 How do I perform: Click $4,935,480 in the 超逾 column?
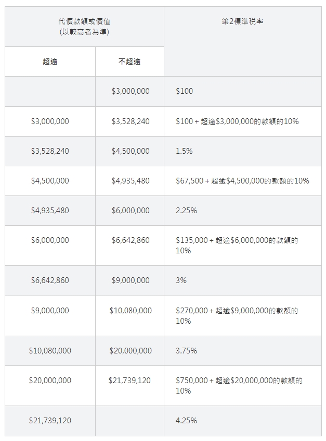[50, 211]
